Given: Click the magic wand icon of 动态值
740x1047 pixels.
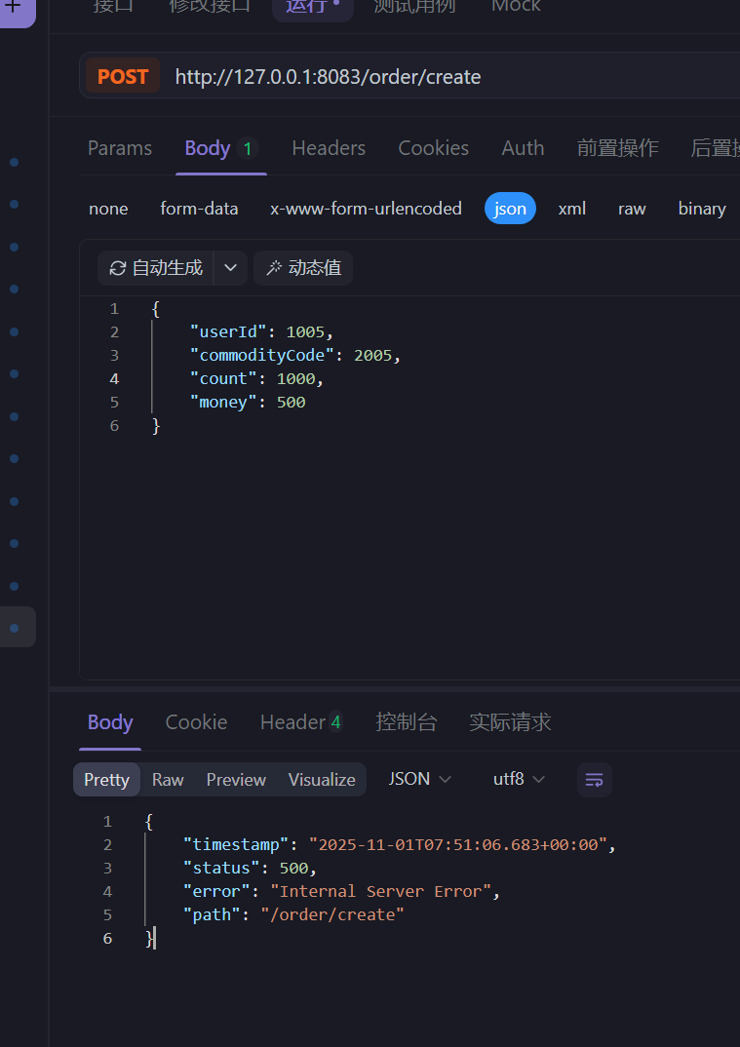Looking at the screenshot, I should tap(274, 268).
